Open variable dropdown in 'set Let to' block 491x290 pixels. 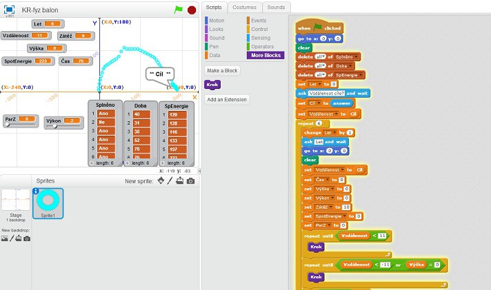point(319,83)
